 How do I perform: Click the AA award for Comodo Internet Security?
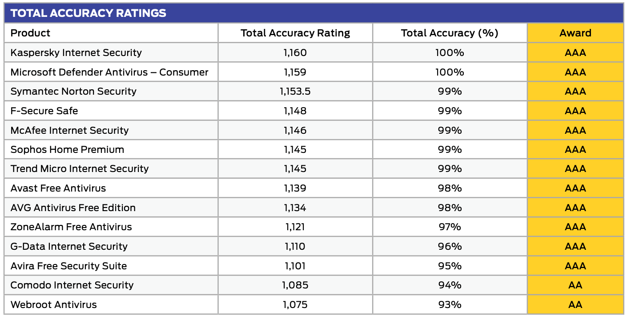[x=575, y=285]
